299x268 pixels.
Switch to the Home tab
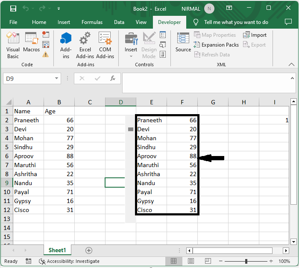(39, 22)
